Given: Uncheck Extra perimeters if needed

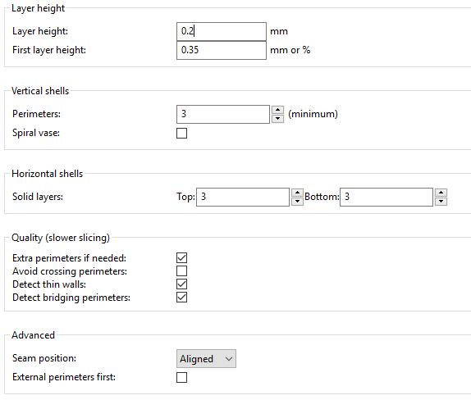Looking at the screenshot, I should 181,257.
